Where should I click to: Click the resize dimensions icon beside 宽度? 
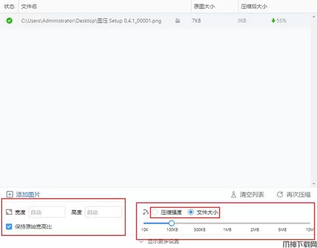[x=9, y=212]
